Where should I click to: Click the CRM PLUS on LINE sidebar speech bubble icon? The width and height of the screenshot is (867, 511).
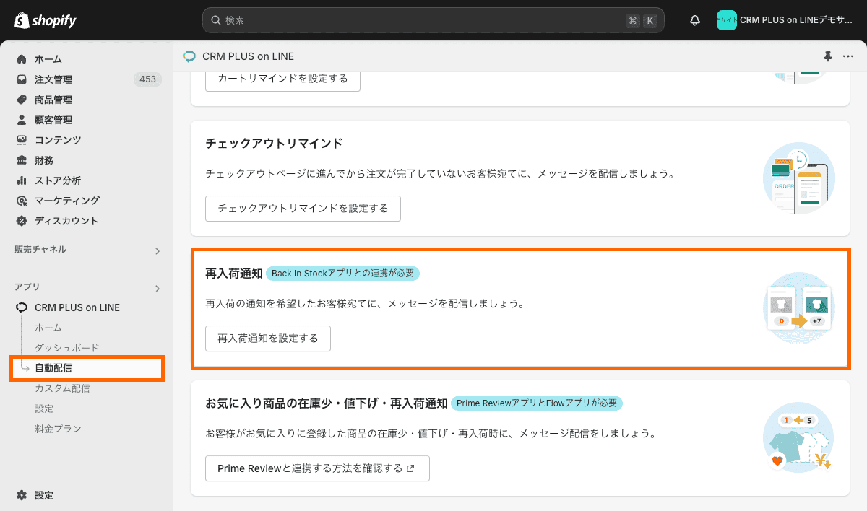pos(22,307)
